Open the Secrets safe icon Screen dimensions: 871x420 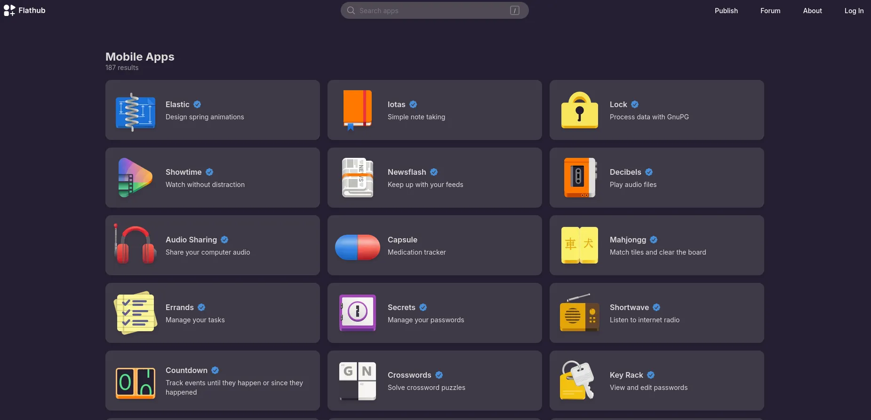click(358, 313)
